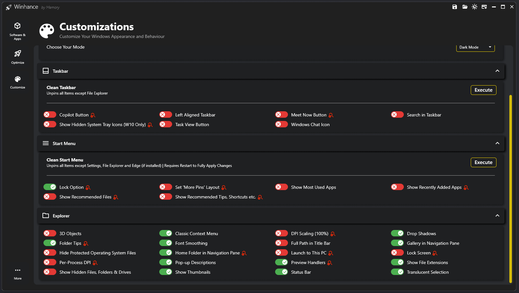Open Software & Apps from the sidebar
The image size is (519, 293).
(x=17, y=31)
